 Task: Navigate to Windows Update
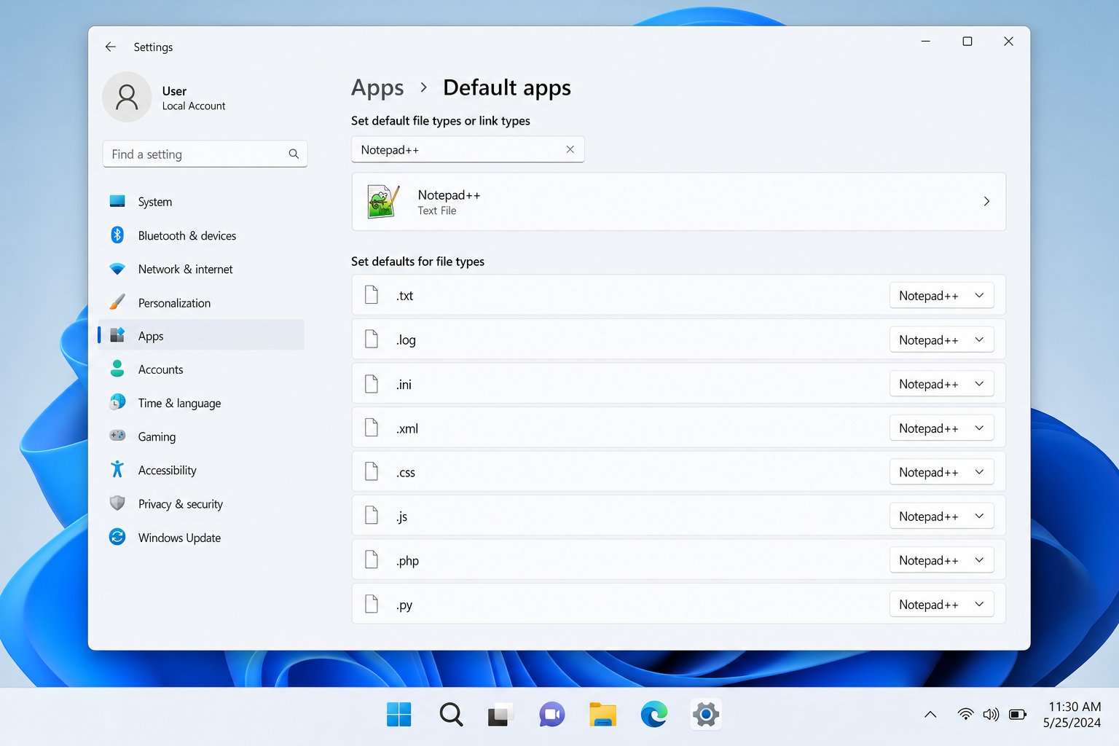coord(201,538)
